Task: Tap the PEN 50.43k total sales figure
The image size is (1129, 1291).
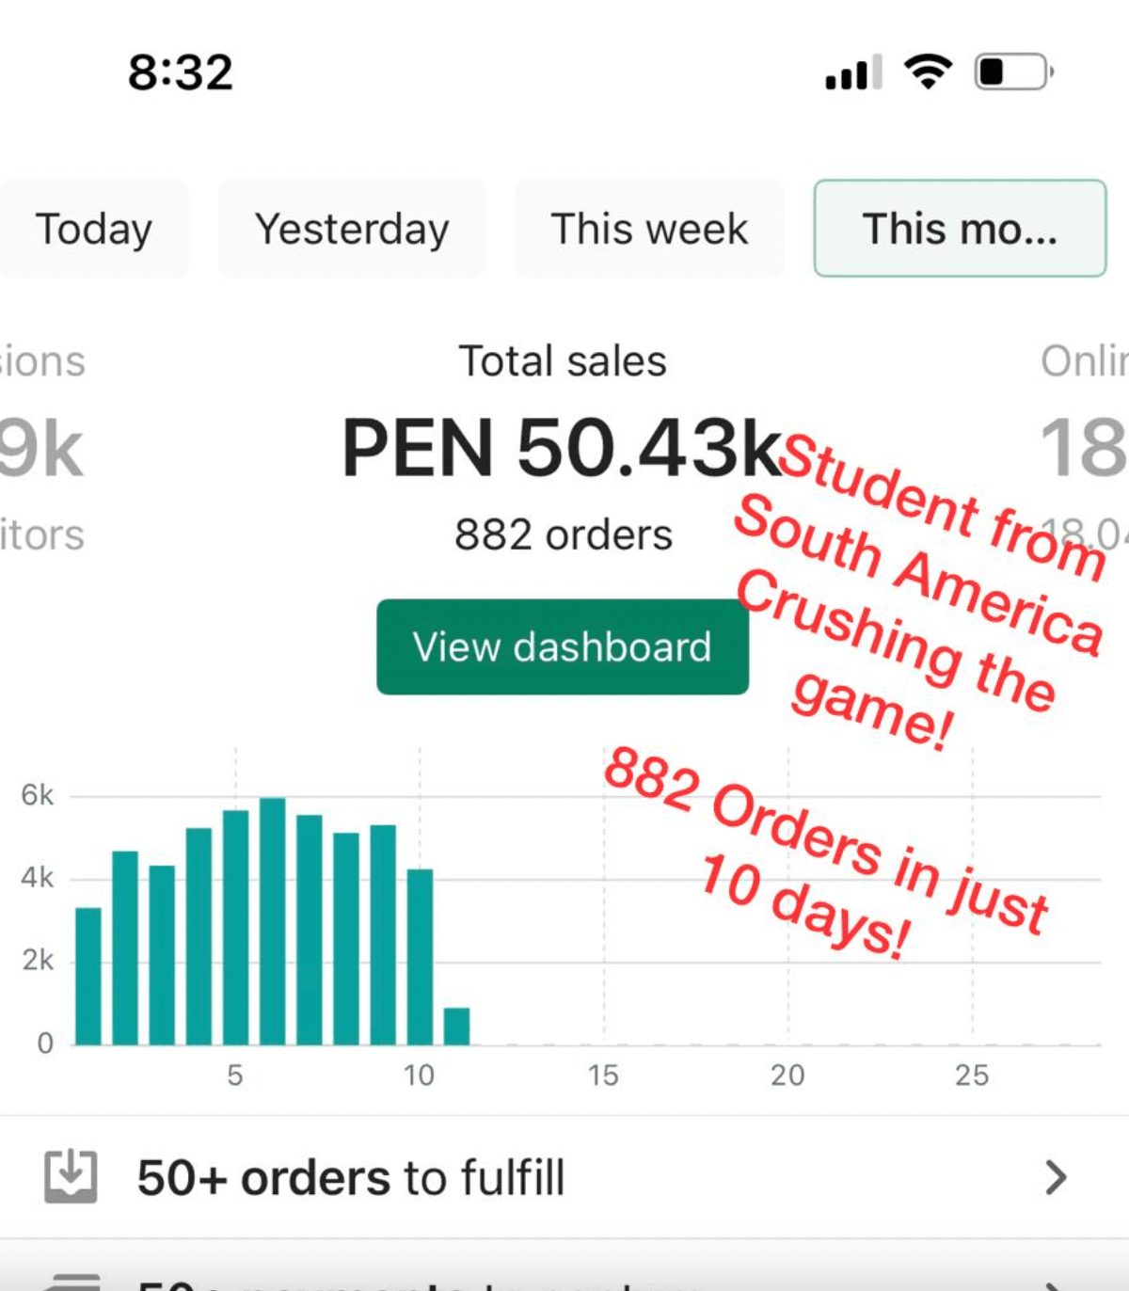Action: (x=562, y=448)
